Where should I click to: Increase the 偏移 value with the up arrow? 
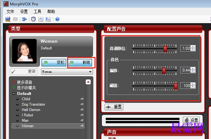[193, 69]
